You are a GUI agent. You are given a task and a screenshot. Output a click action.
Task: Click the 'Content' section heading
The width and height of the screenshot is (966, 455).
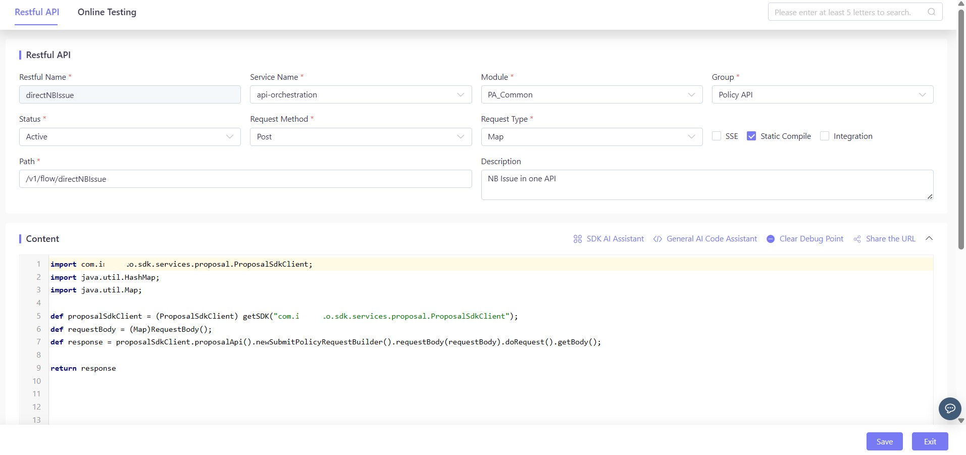(x=42, y=239)
